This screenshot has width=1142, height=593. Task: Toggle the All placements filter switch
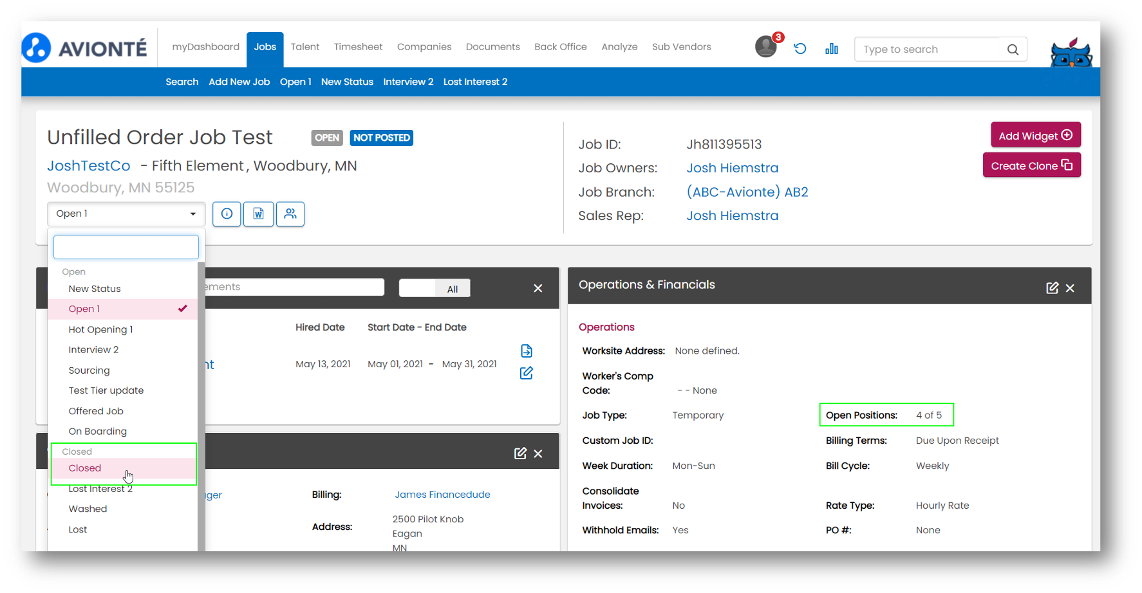point(435,288)
